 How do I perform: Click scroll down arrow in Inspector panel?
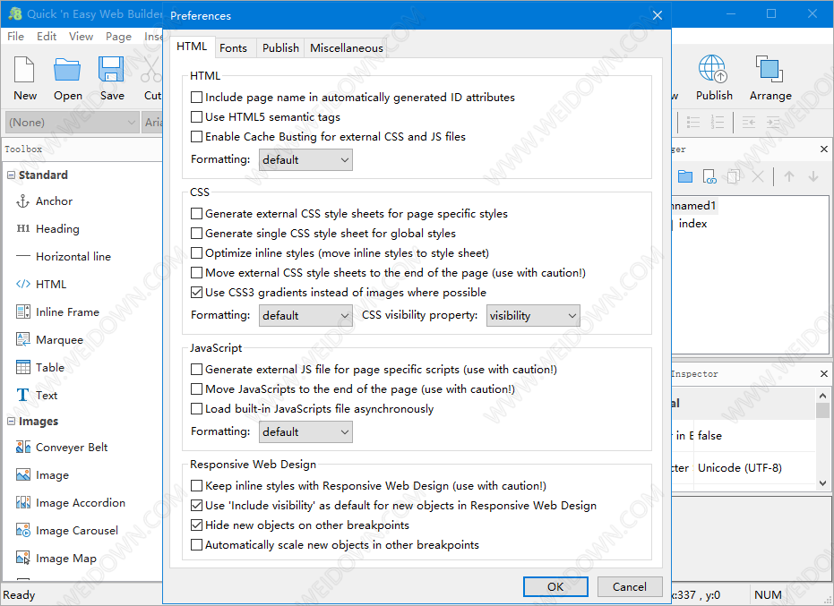click(823, 483)
